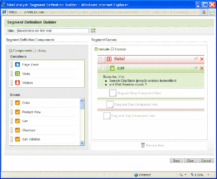Click the Events list scroll down arrow
The image size is (217, 179).
click(x=82, y=143)
